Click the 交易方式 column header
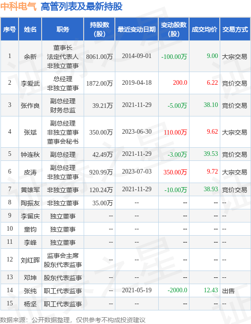251x324 pixels. (235, 29)
